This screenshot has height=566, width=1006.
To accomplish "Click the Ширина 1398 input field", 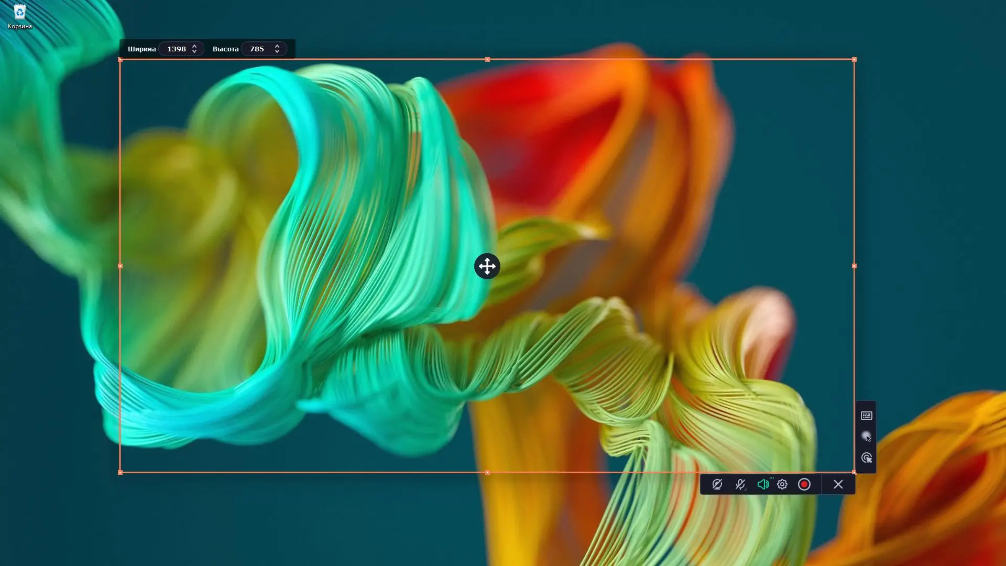I will tap(177, 49).
